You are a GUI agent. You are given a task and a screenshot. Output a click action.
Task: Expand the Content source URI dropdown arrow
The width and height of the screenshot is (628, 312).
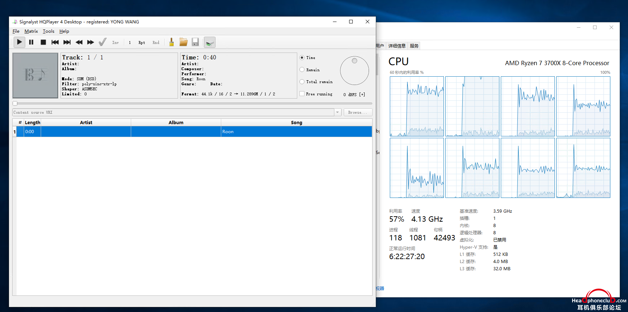(x=338, y=112)
